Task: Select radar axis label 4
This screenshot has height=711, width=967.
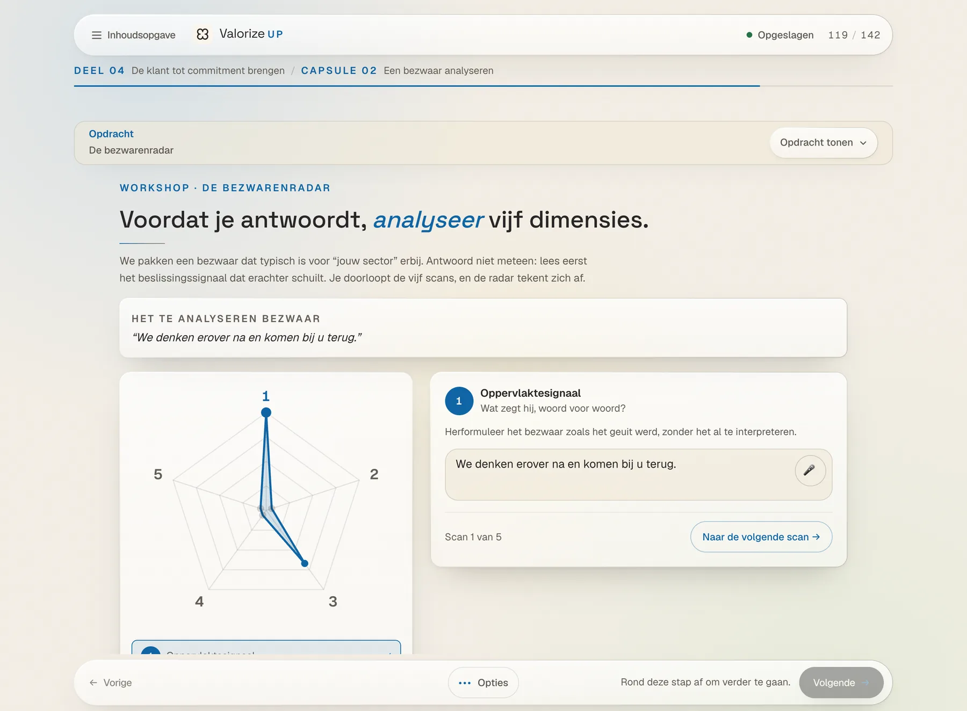Action: (x=199, y=601)
